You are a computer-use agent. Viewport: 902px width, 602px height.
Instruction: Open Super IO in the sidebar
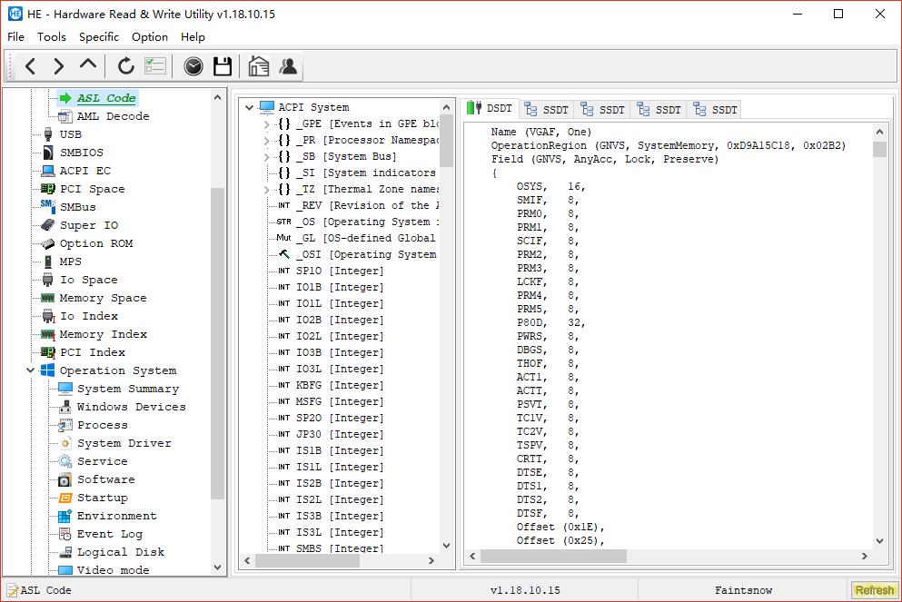[x=89, y=225]
